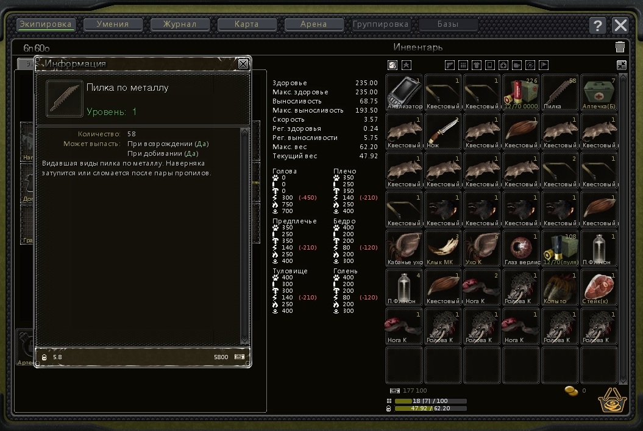Select the Аптечка(Б) medkit item slot
This screenshot has width=643, height=431.
pyautogui.click(x=599, y=93)
